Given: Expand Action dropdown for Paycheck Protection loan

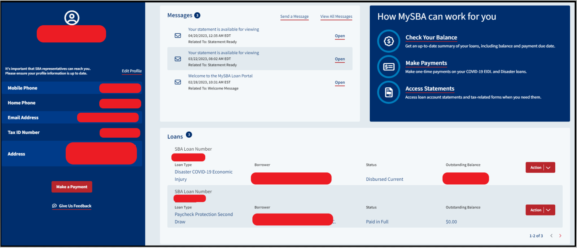Looking at the screenshot, I should 548,210.
